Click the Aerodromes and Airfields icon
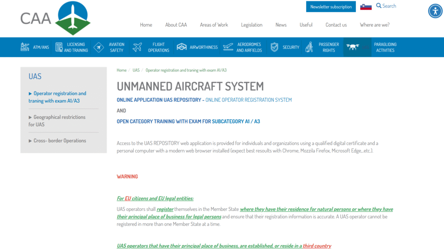Screen dimensions: 444x250 228,47
